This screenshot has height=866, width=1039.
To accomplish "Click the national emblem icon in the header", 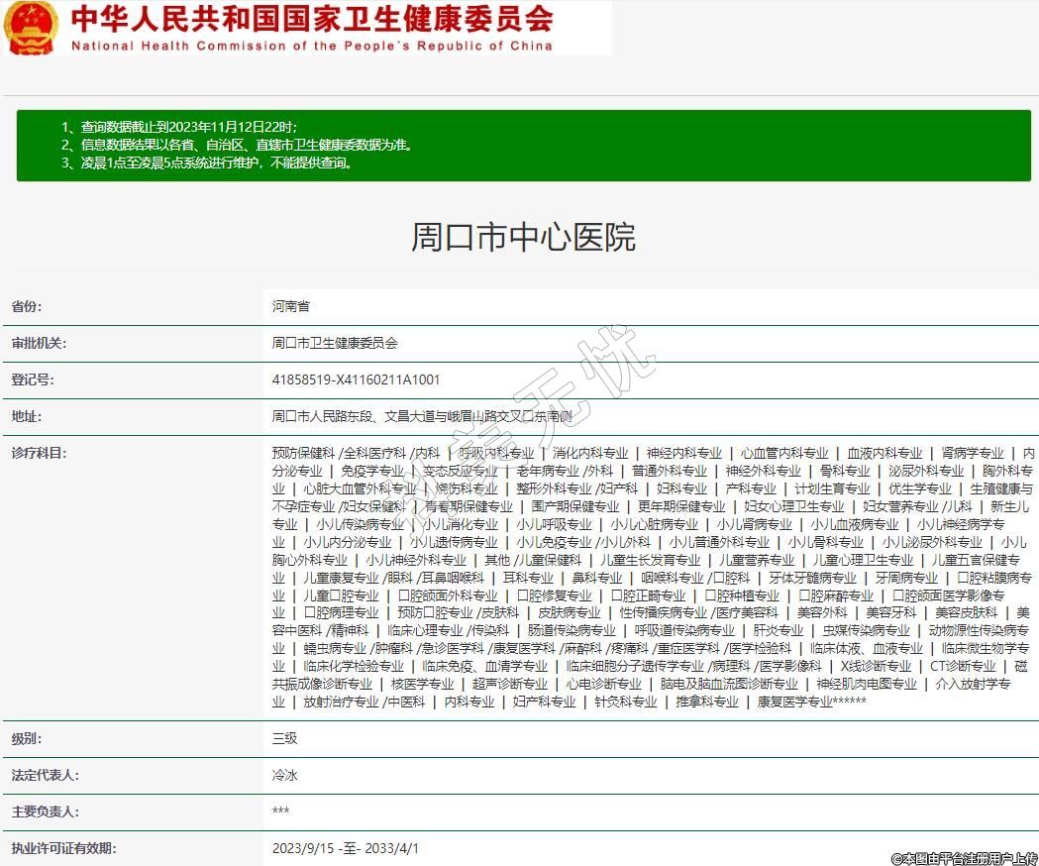I will [x=31, y=28].
